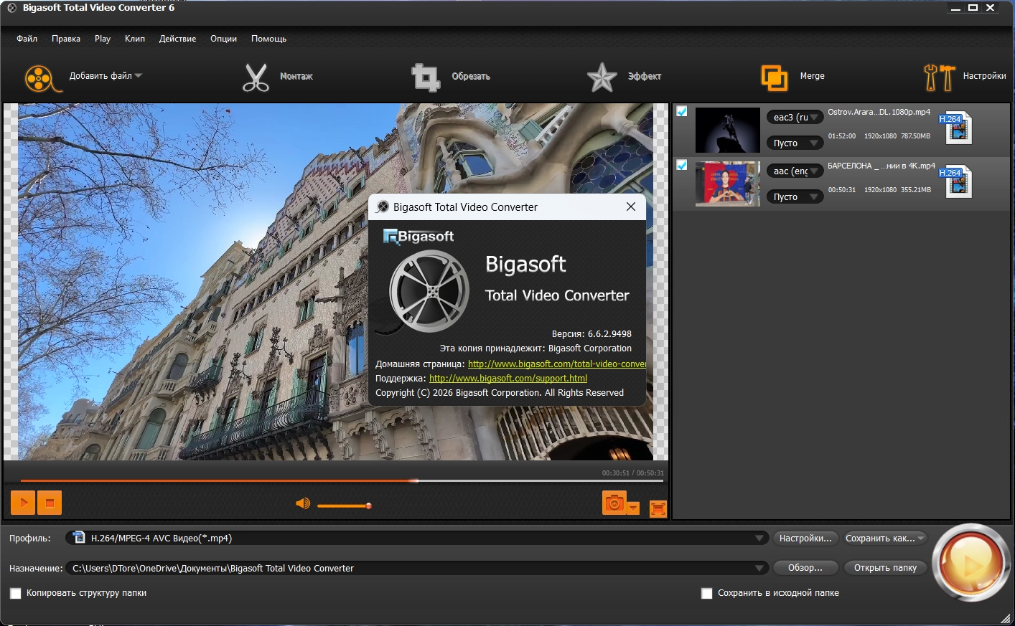The height and width of the screenshot is (626, 1015).
Task: Open the Монтаж scissors tool
Action: 256,77
